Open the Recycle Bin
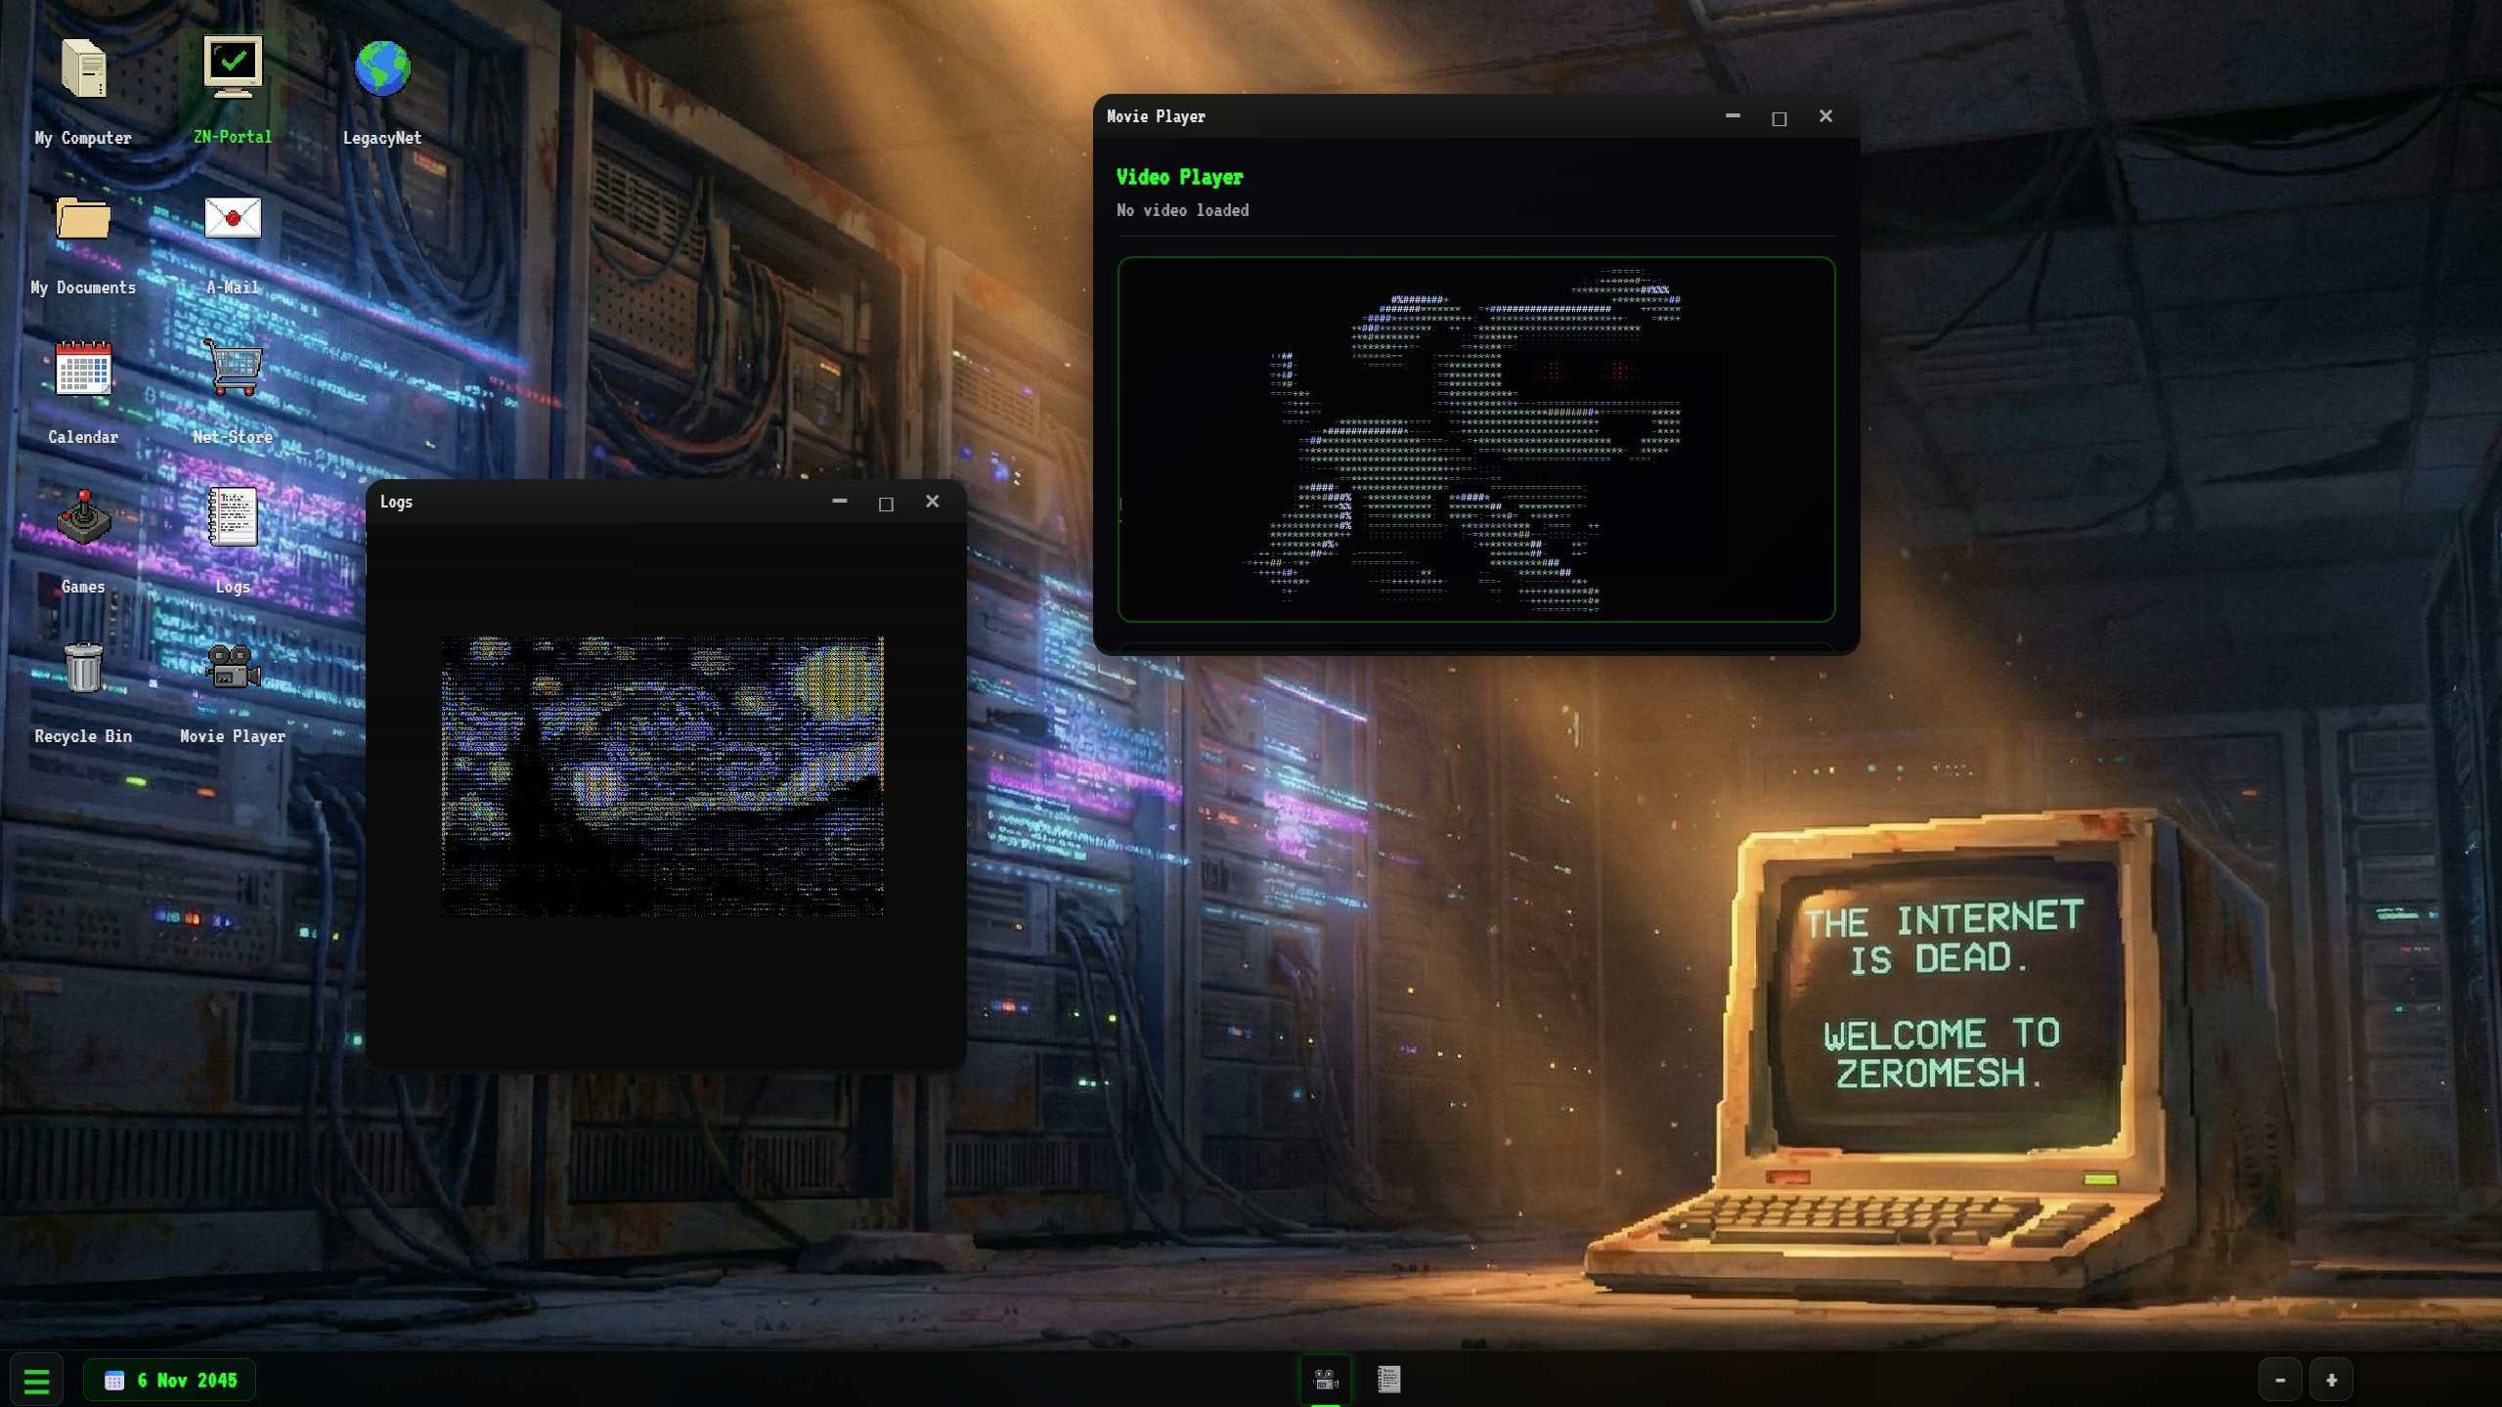Viewport: 2502px width, 1407px height. click(82, 671)
